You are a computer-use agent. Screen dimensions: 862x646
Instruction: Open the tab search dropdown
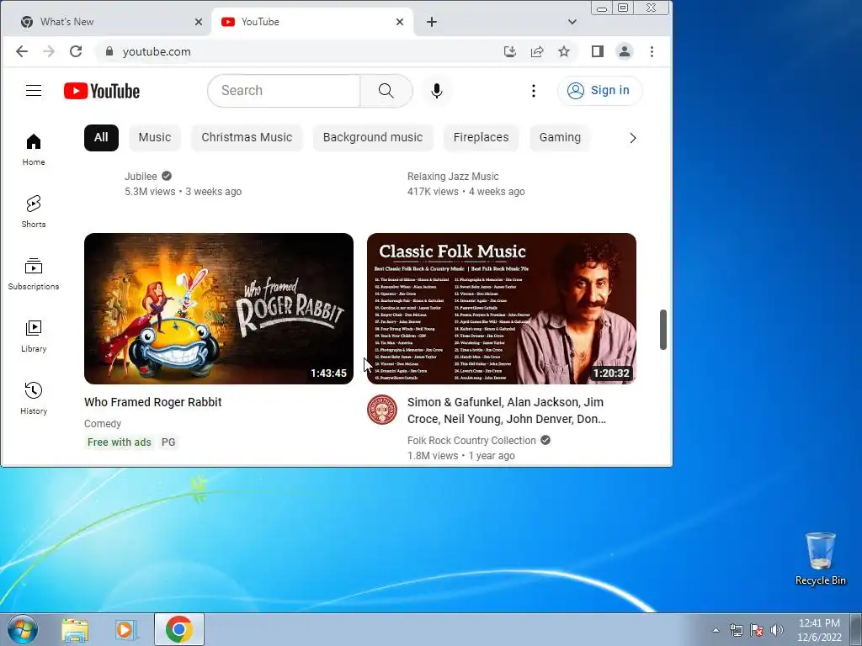[x=572, y=22]
